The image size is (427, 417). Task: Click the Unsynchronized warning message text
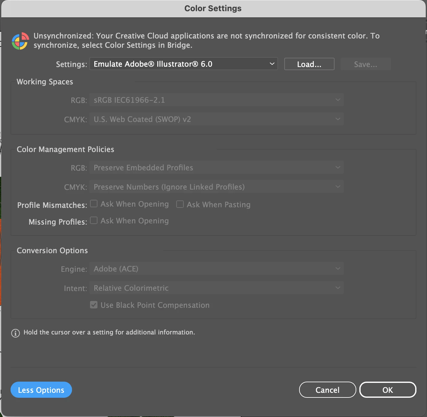pos(206,40)
